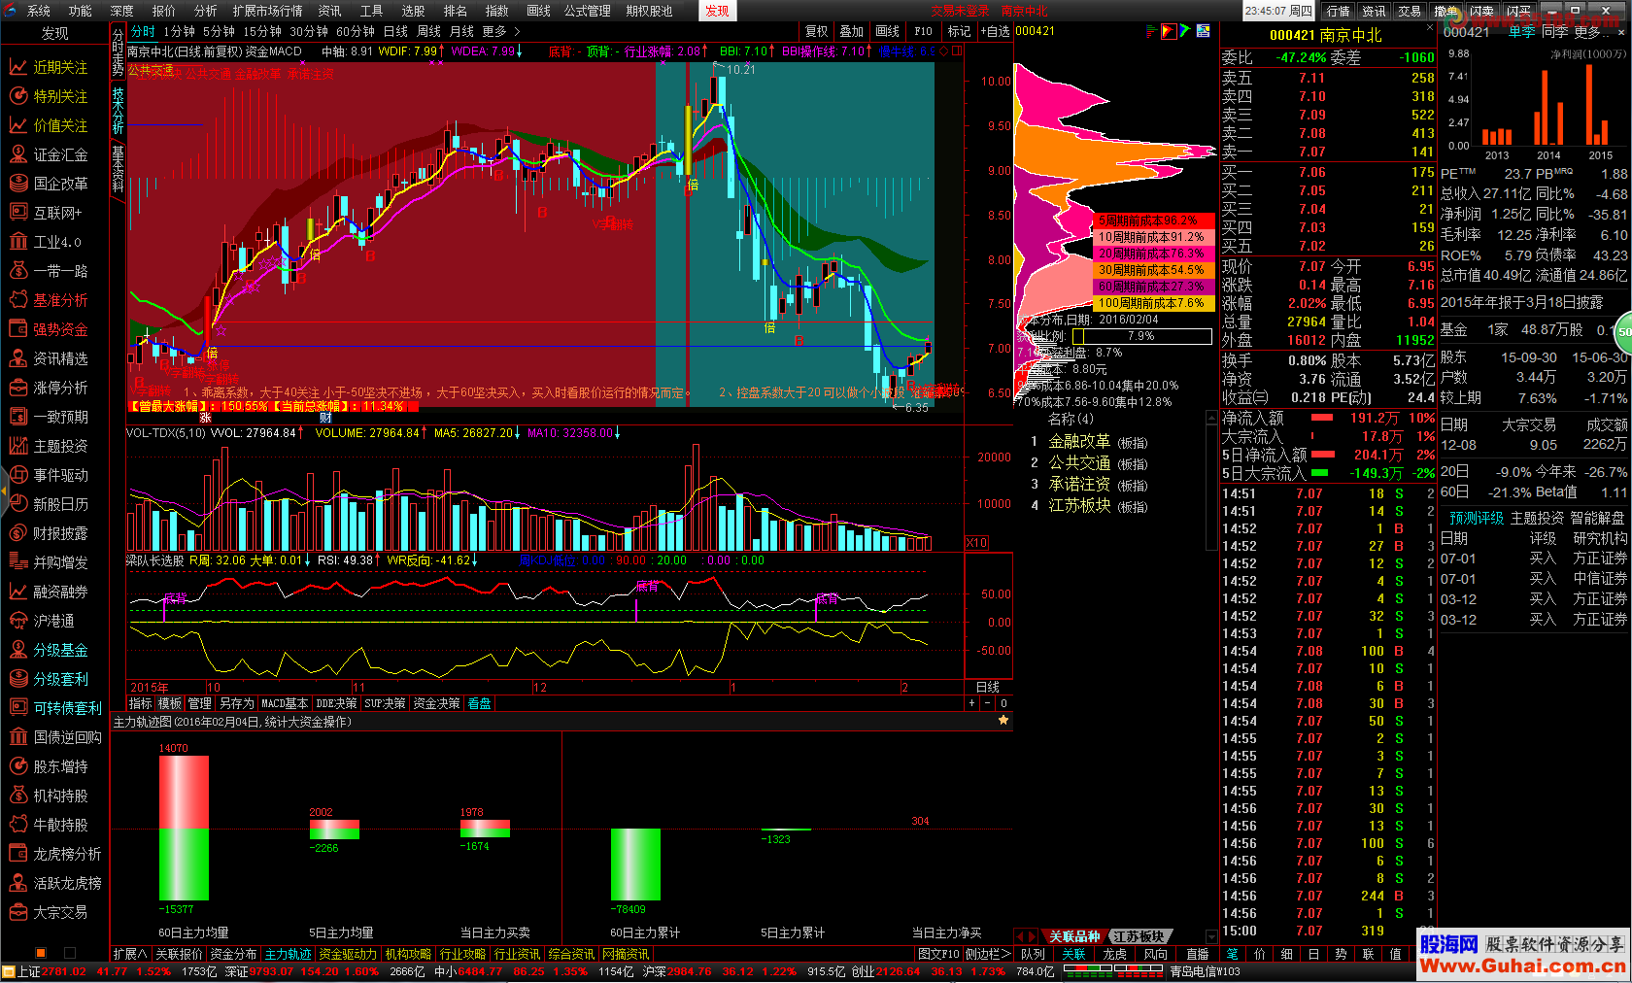Click the 30周期前成本 orange legend swatch
The image size is (1632, 983).
click(x=1152, y=270)
